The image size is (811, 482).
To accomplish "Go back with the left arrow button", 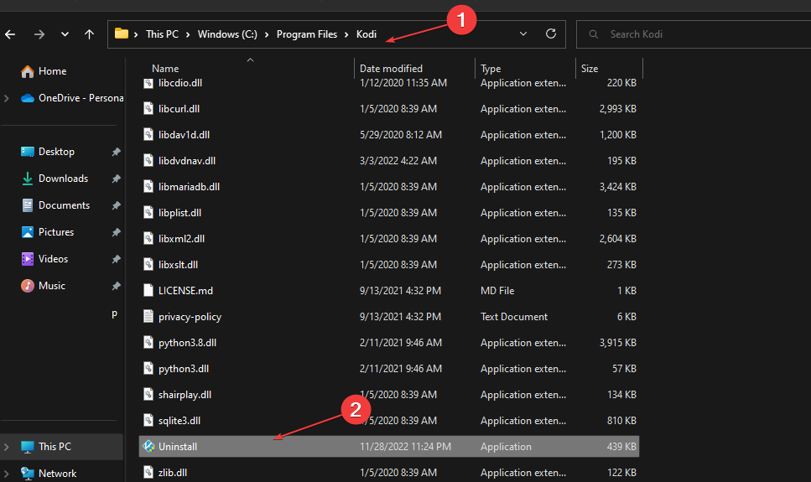I will tap(10, 34).
